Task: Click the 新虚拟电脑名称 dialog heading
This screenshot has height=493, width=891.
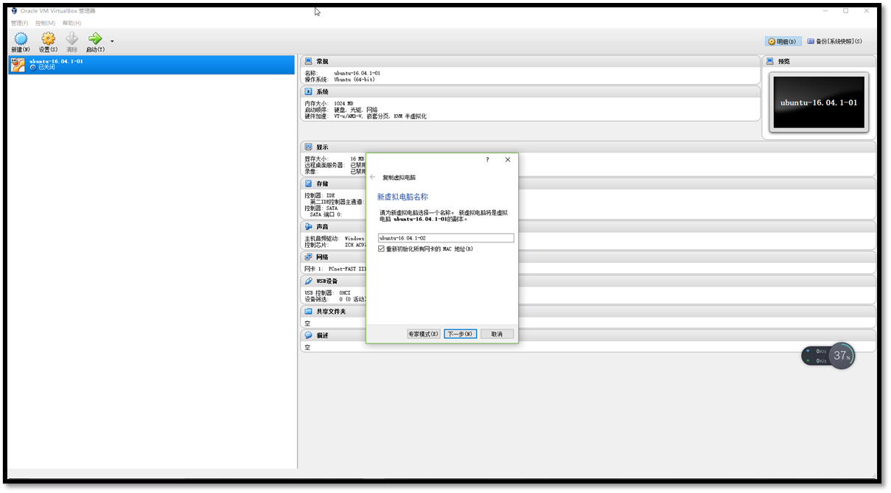Action: [402, 197]
